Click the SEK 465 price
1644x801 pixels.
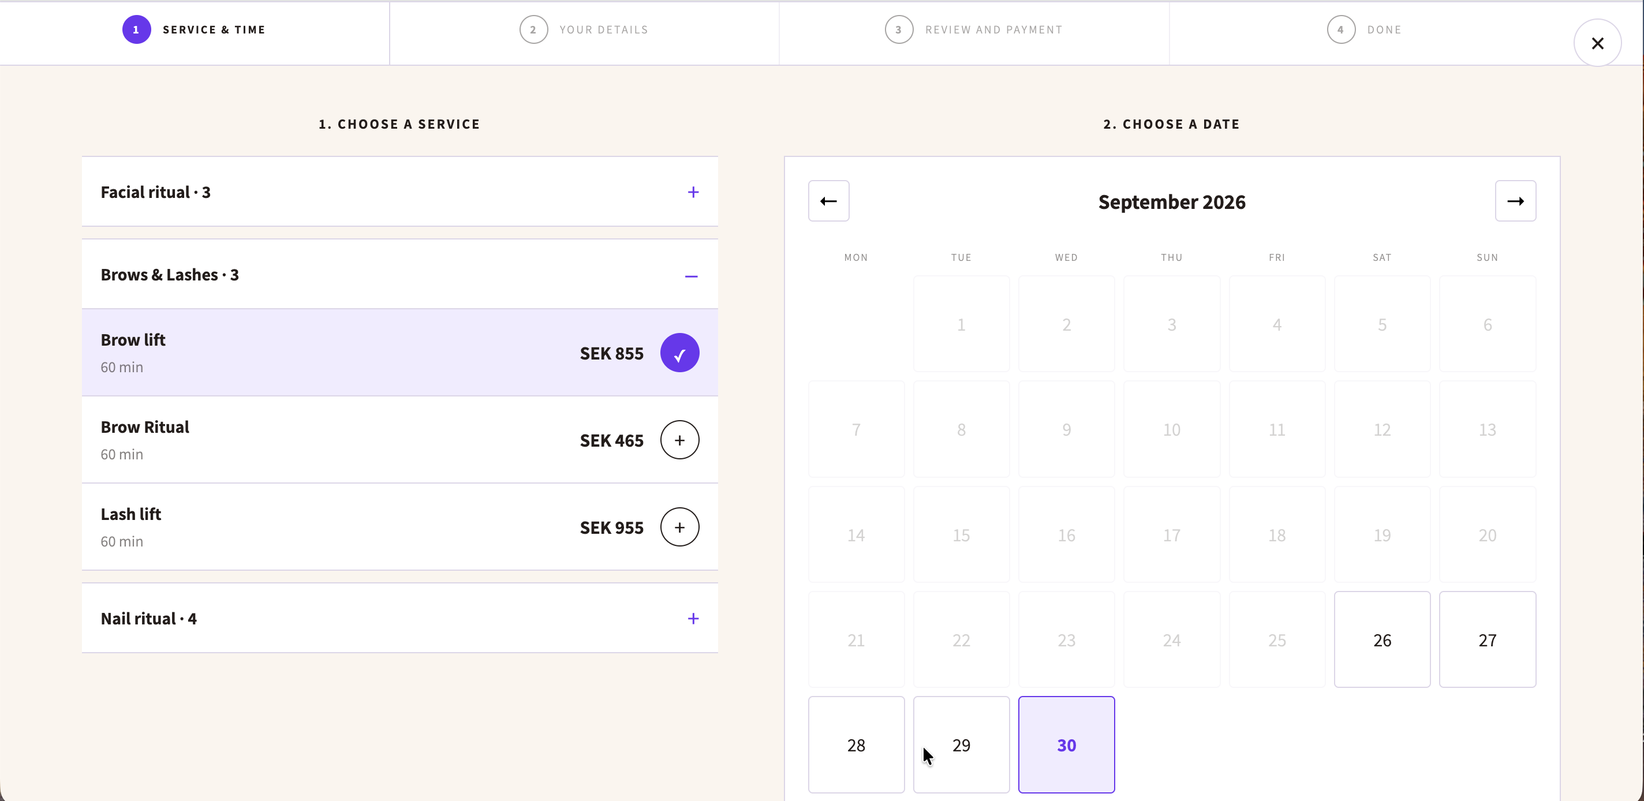611,440
